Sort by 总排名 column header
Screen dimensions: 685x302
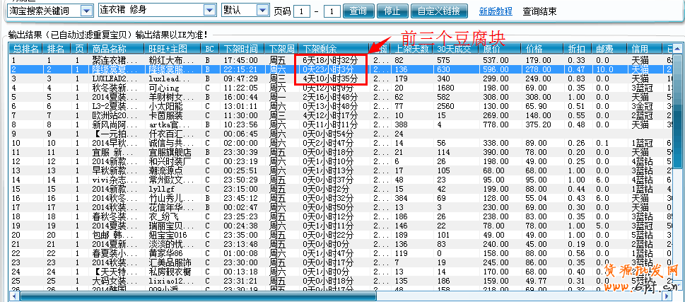coord(27,49)
